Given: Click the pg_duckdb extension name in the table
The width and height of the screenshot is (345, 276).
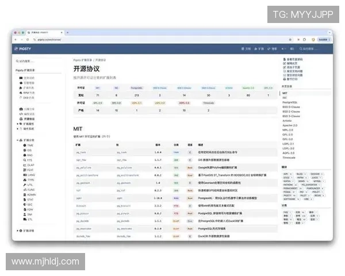Looking at the screenshot, I should pos(82,221).
